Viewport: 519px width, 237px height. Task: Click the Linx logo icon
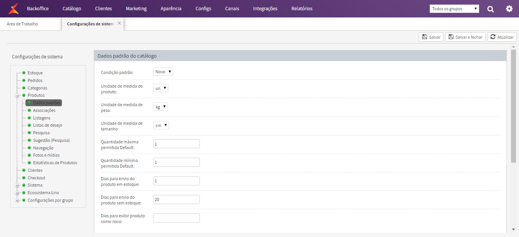(x=13, y=8)
